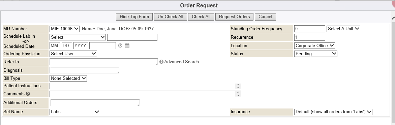Open the Status Pending dropdown
Image resolution: width=395 pixels, height=125 pixels.
[x=316, y=54]
